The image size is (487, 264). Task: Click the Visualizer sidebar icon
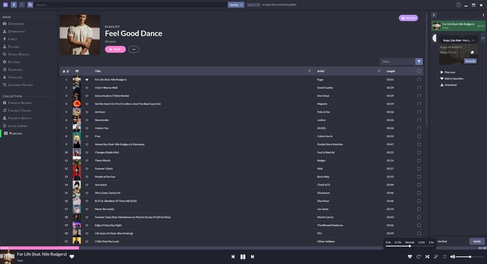5,77
